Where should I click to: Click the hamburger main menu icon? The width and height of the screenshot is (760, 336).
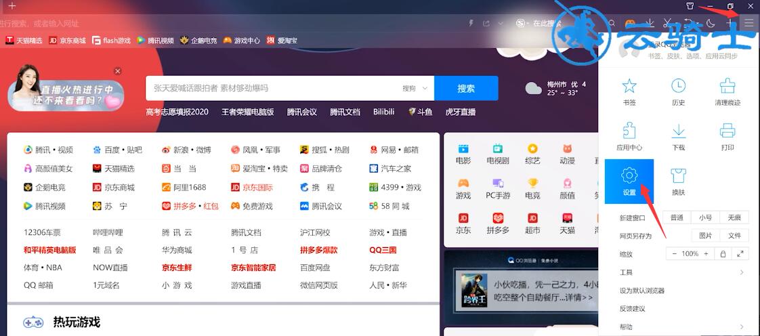pos(749,23)
